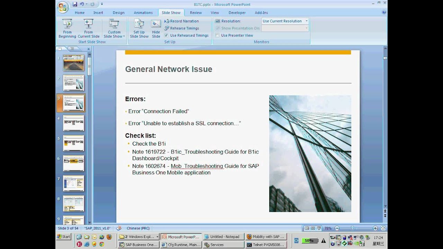Switch to Services window in taskbar
Screen dimensions: 443x249
223,245
